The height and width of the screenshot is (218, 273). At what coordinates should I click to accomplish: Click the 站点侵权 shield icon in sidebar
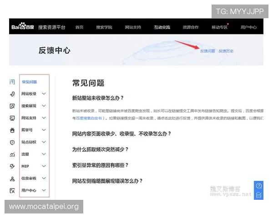point(12,142)
